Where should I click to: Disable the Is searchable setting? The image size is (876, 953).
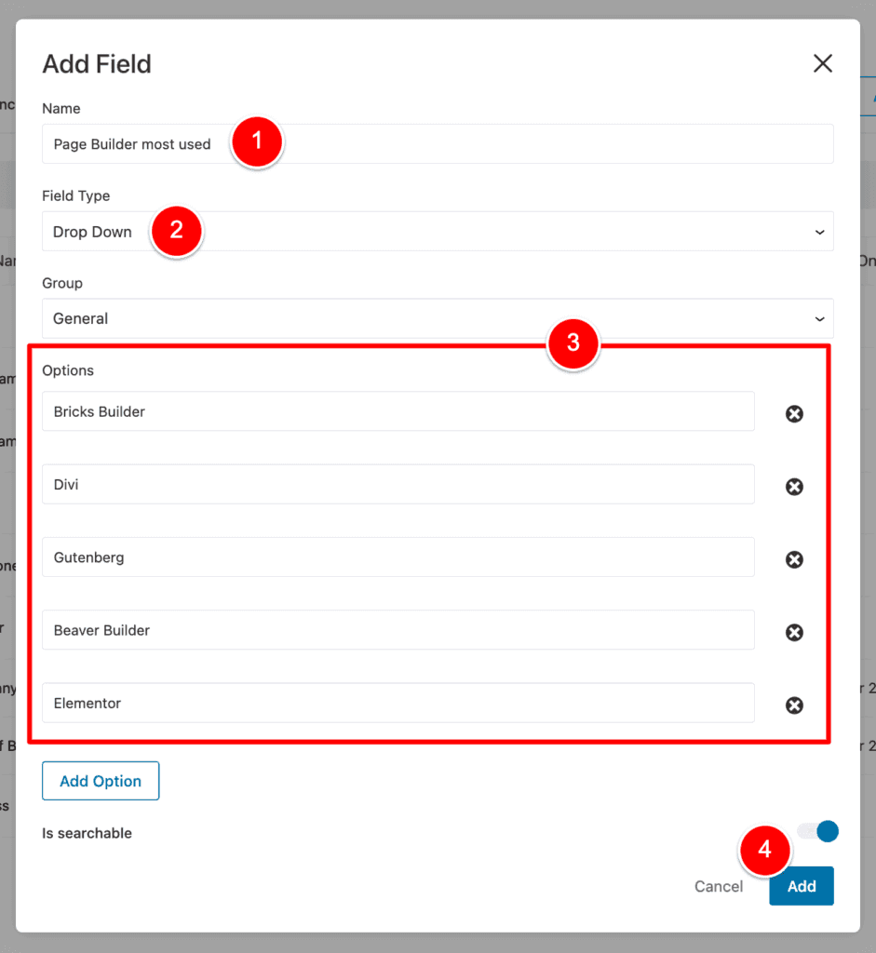coord(816,831)
